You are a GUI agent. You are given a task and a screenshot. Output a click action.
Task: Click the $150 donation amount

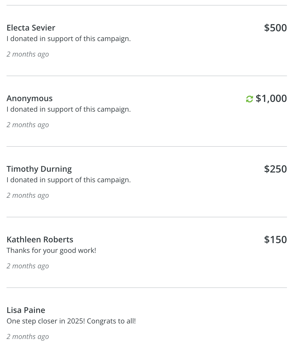pos(275,240)
